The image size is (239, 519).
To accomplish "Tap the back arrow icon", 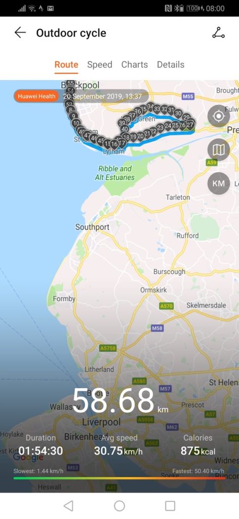I will (20, 33).
